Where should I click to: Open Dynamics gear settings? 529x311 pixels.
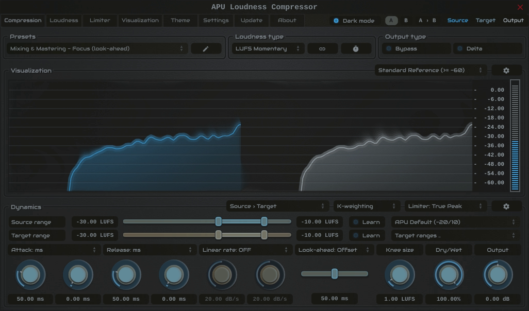pos(506,206)
